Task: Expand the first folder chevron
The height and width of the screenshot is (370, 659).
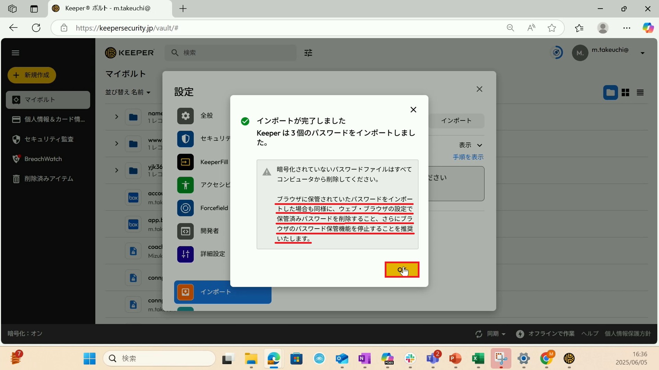Action: point(117,117)
